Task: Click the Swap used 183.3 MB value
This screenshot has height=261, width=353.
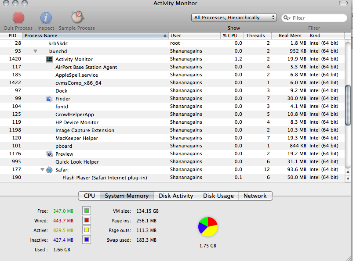Action: click(146, 240)
